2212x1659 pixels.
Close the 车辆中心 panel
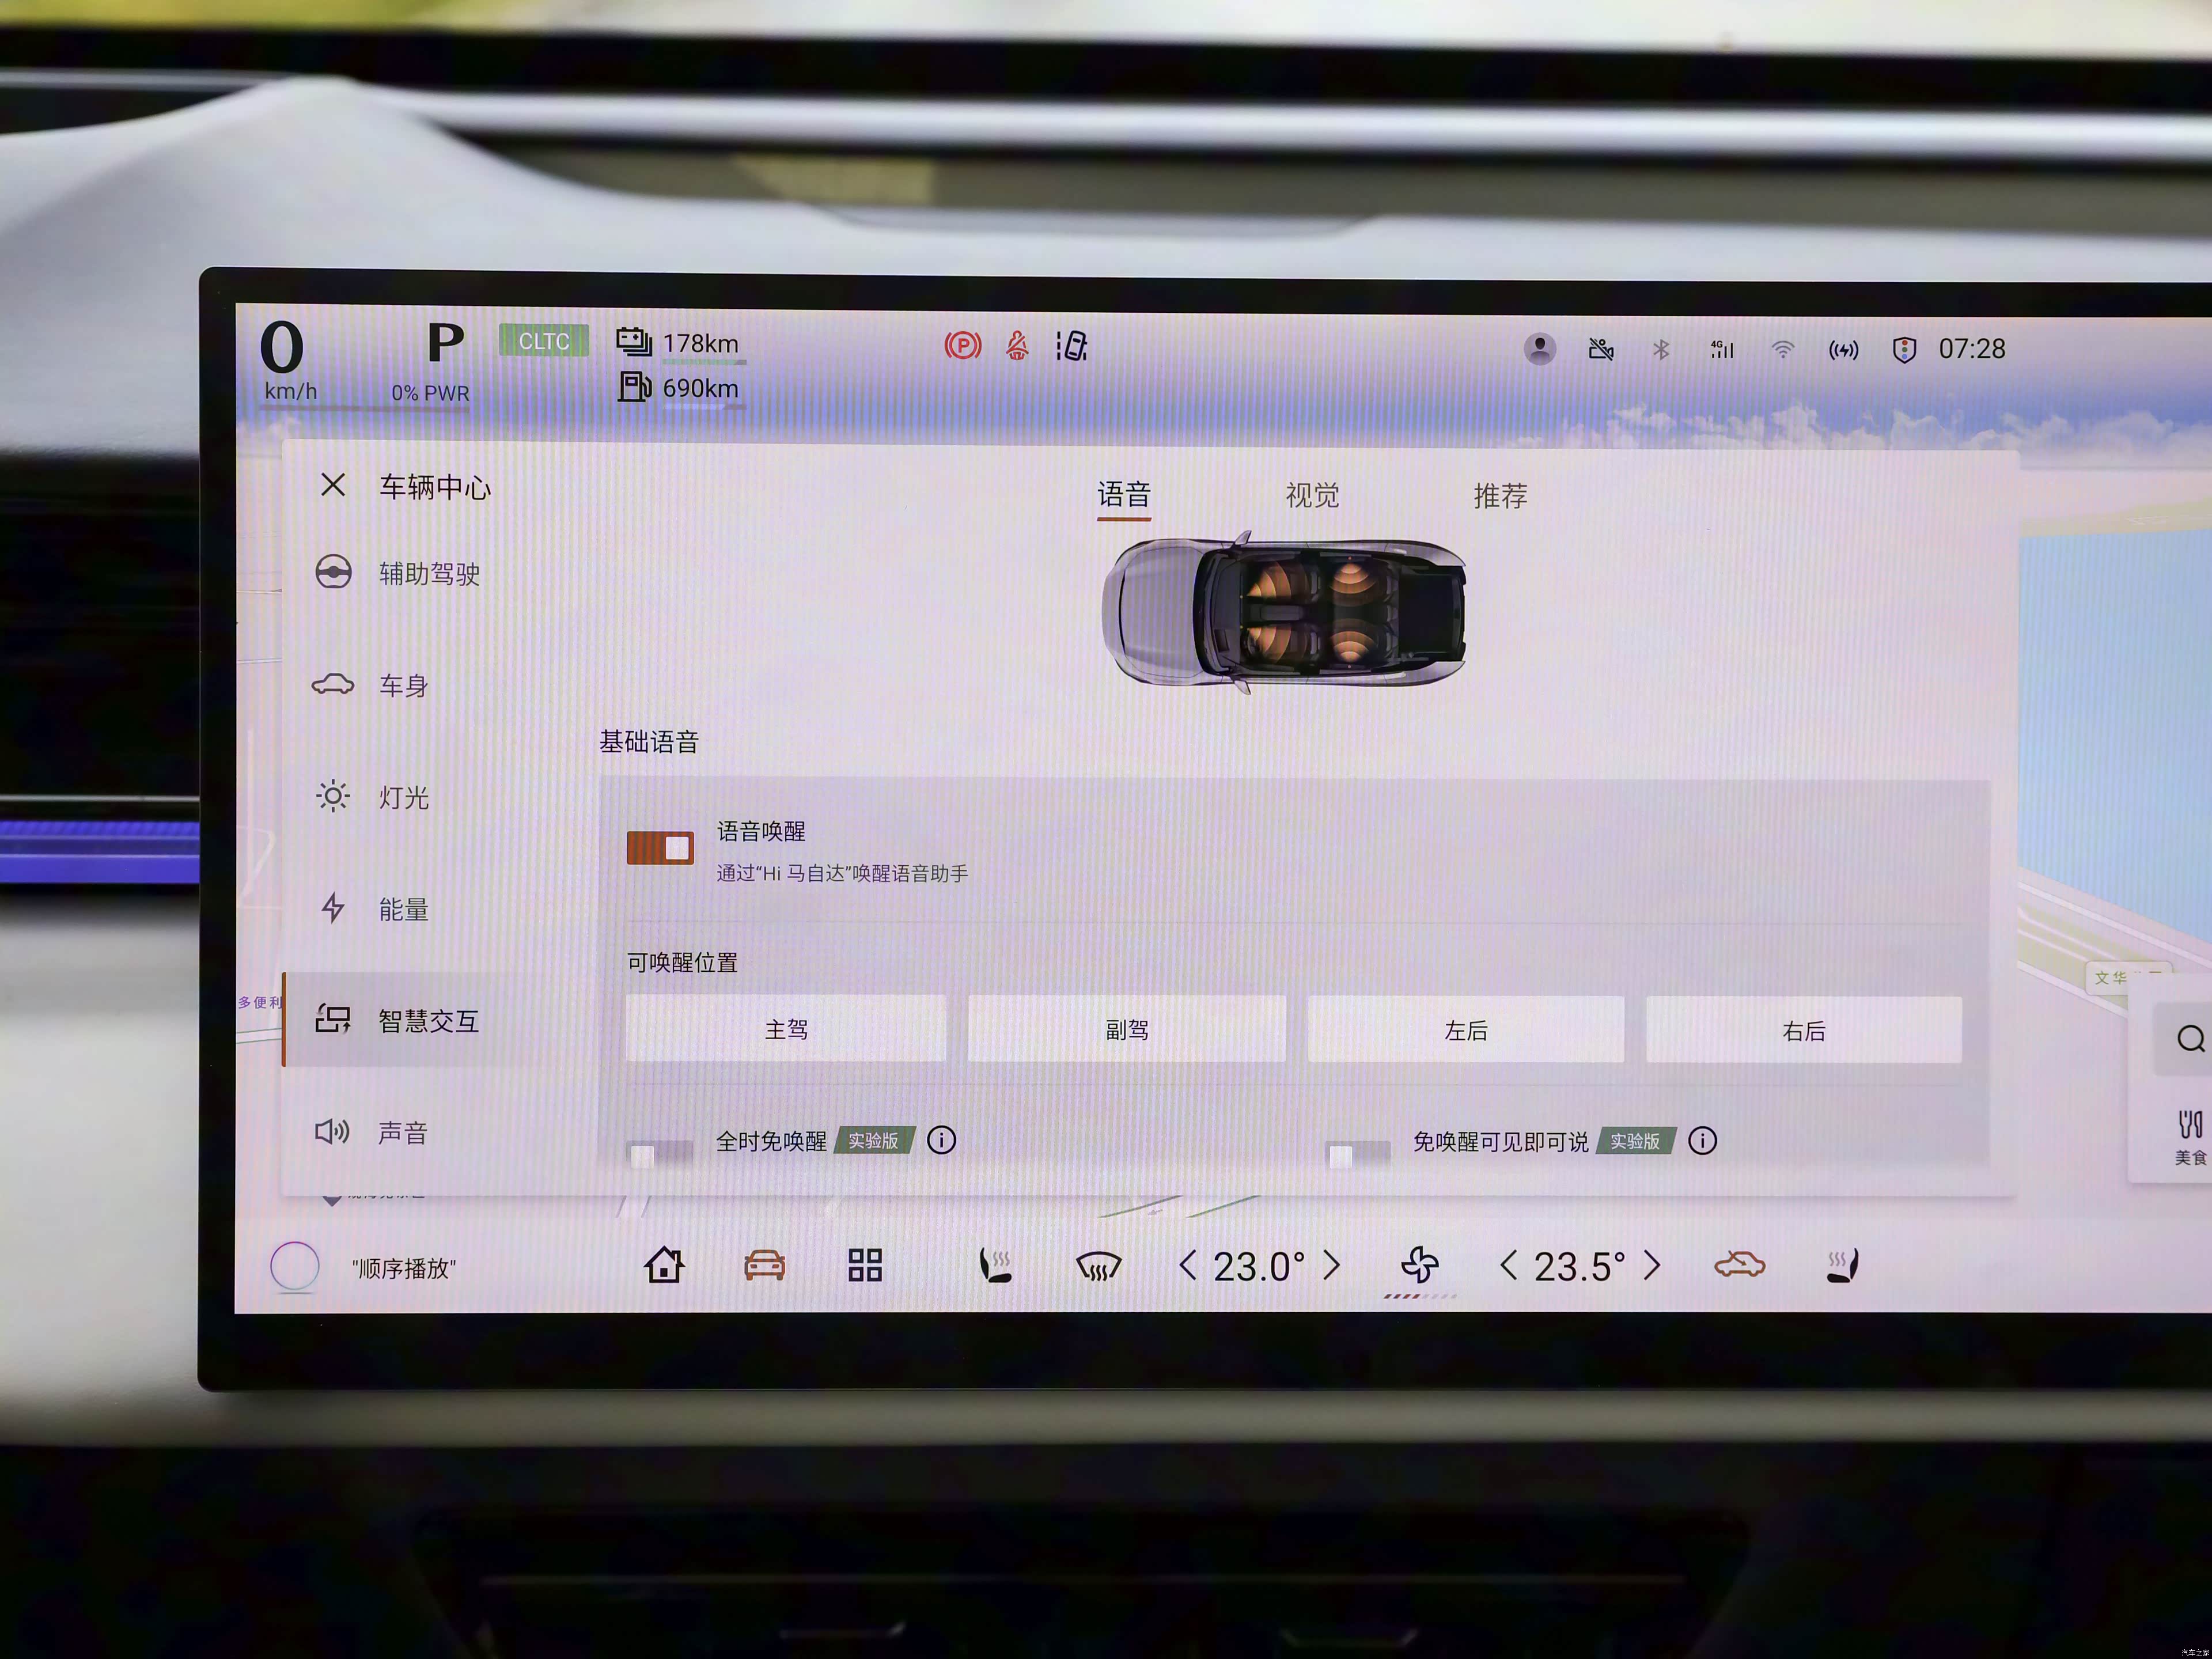pos(333,486)
